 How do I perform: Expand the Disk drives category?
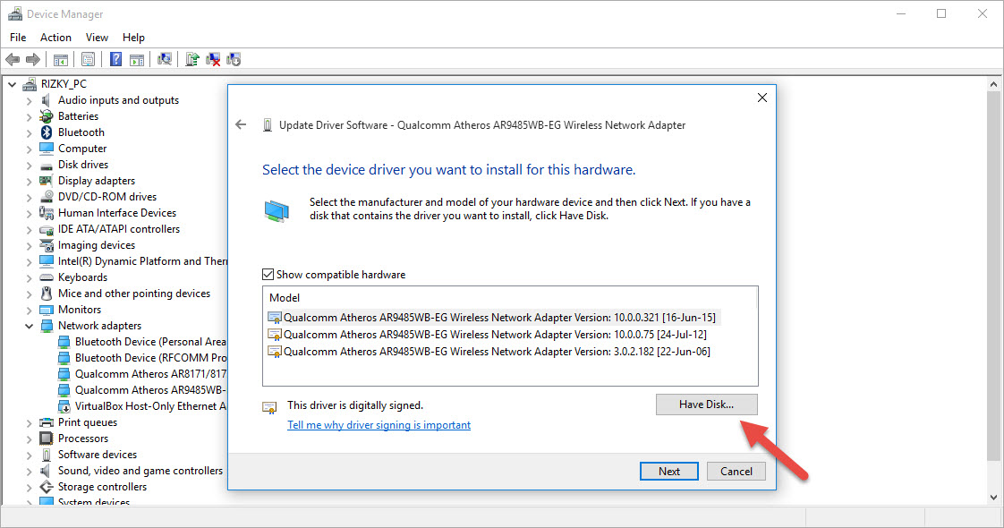click(x=29, y=165)
